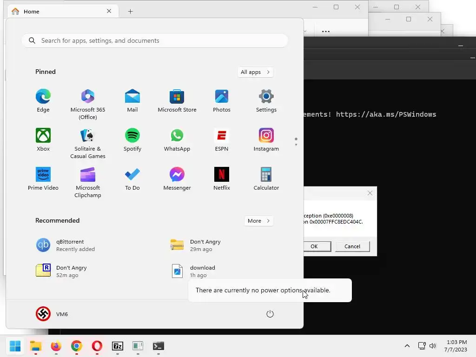The width and height of the screenshot is (476, 357).
Task: Click OK in the exception error dialog
Action: 317,246
